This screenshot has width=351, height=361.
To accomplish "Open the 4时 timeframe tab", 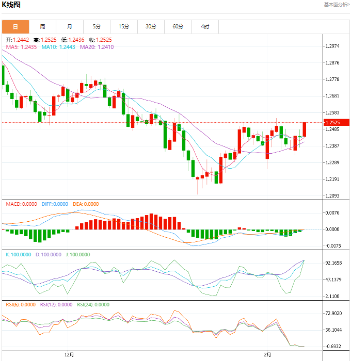I will [x=205, y=27].
